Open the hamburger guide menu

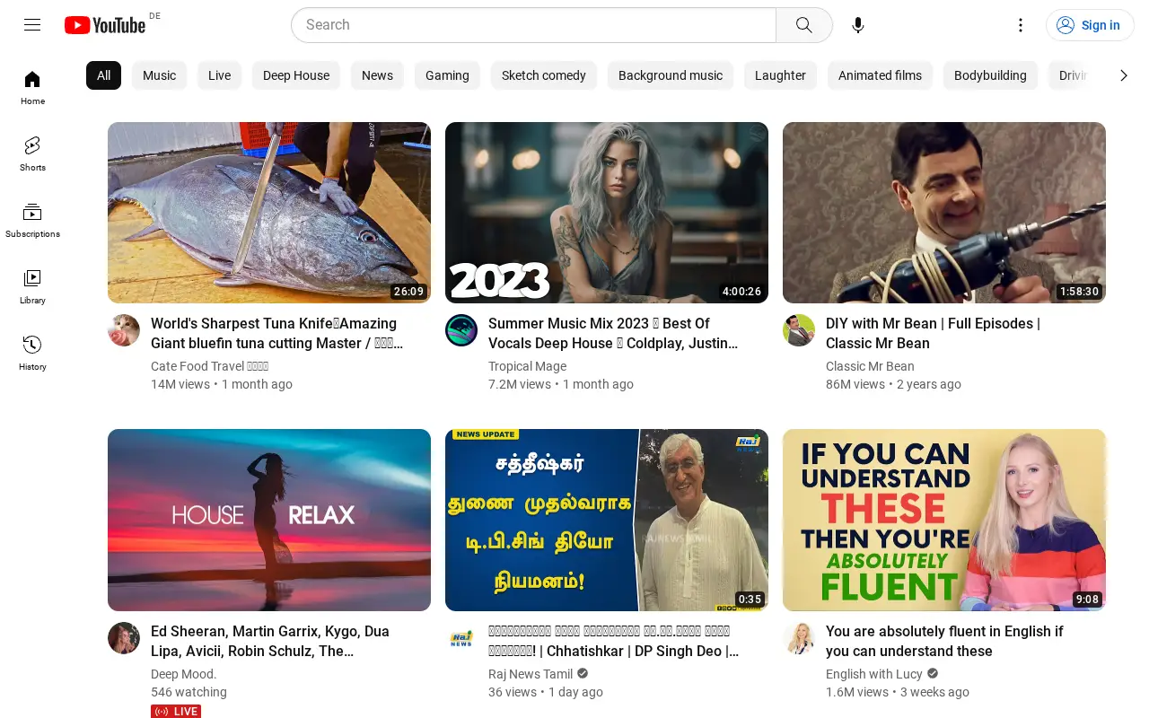[x=32, y=25]
